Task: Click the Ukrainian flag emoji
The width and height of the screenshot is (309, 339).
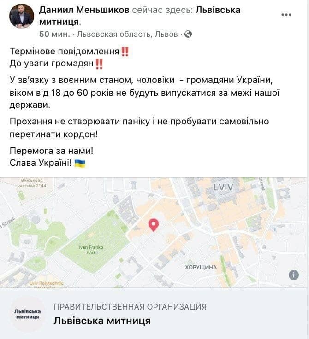Action: (80, 163)
